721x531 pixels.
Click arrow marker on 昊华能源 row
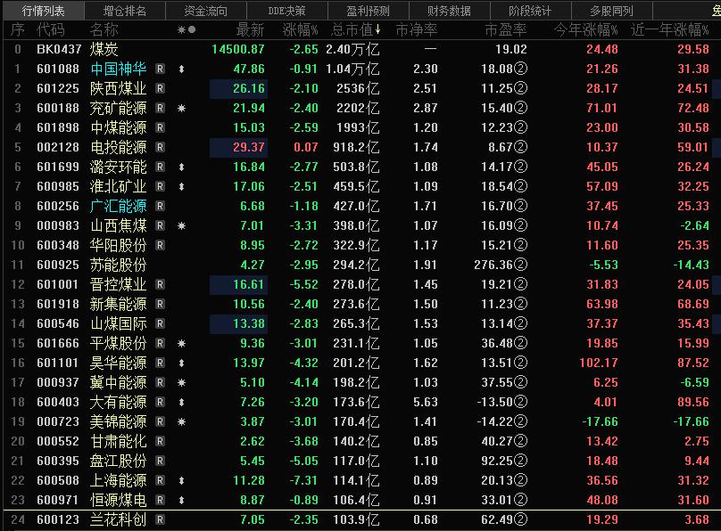[x=182, y=363]
